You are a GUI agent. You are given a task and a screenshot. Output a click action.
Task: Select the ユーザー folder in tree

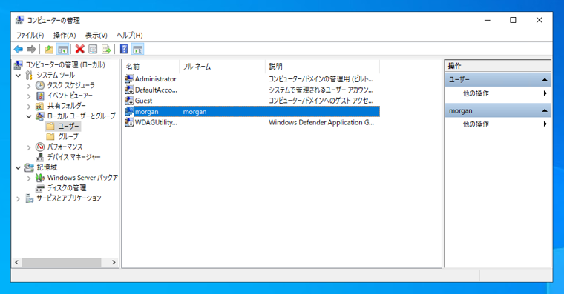68,127
